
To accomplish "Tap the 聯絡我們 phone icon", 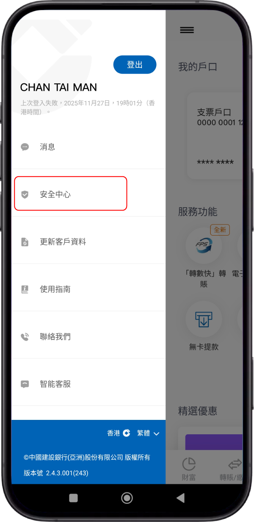I will coord(25,337).
